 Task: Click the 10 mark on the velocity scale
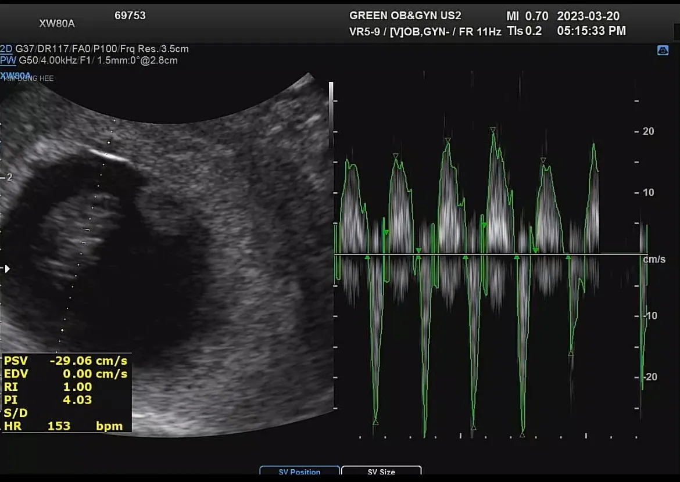648,192
